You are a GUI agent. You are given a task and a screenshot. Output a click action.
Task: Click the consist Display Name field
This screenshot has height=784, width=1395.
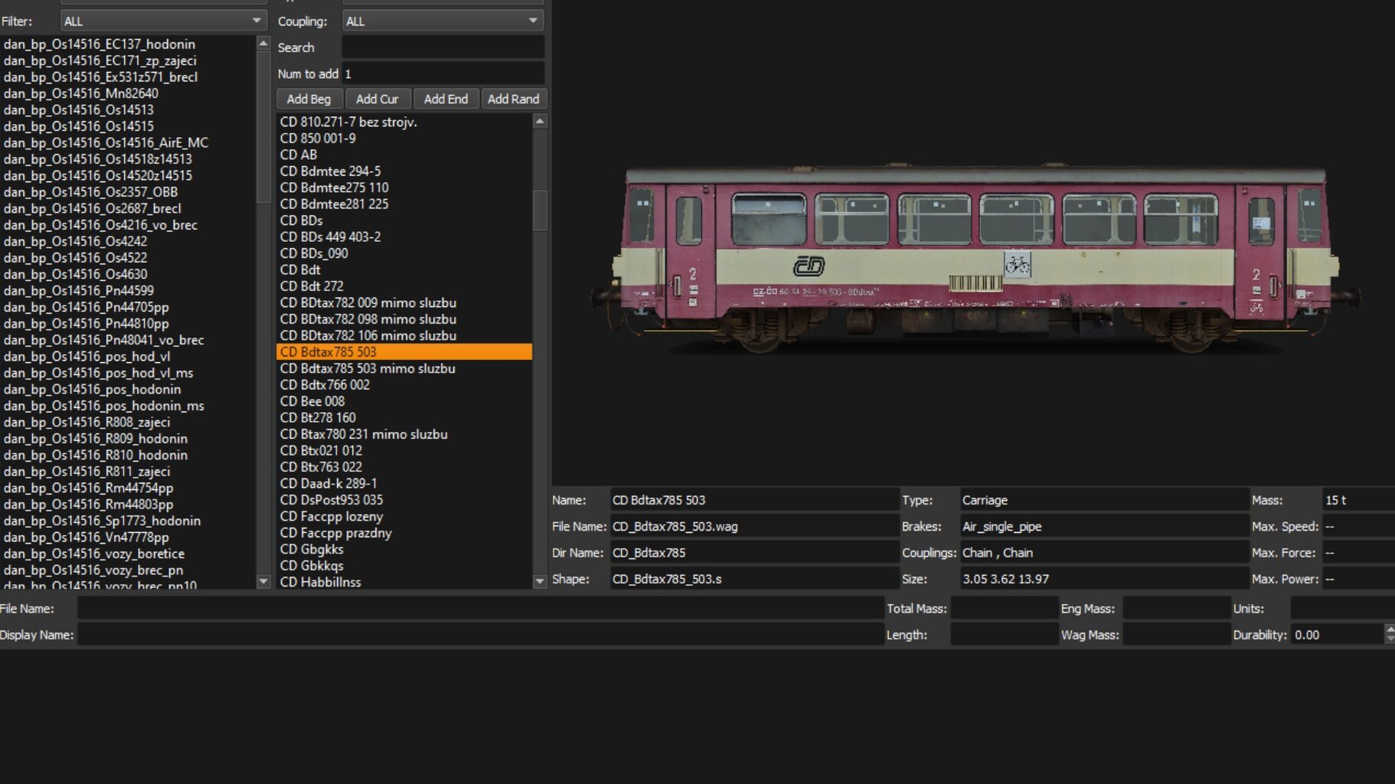481,635
